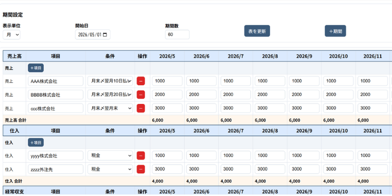Remove the yyyy株式会社 purchase row
This screenshot has width=392, height=196.
tap(141, 155)
